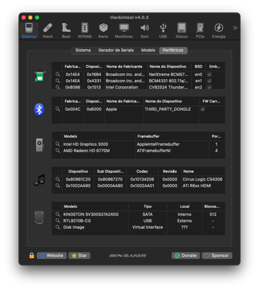Open the Monitores toolbar section

coord(124,31)
